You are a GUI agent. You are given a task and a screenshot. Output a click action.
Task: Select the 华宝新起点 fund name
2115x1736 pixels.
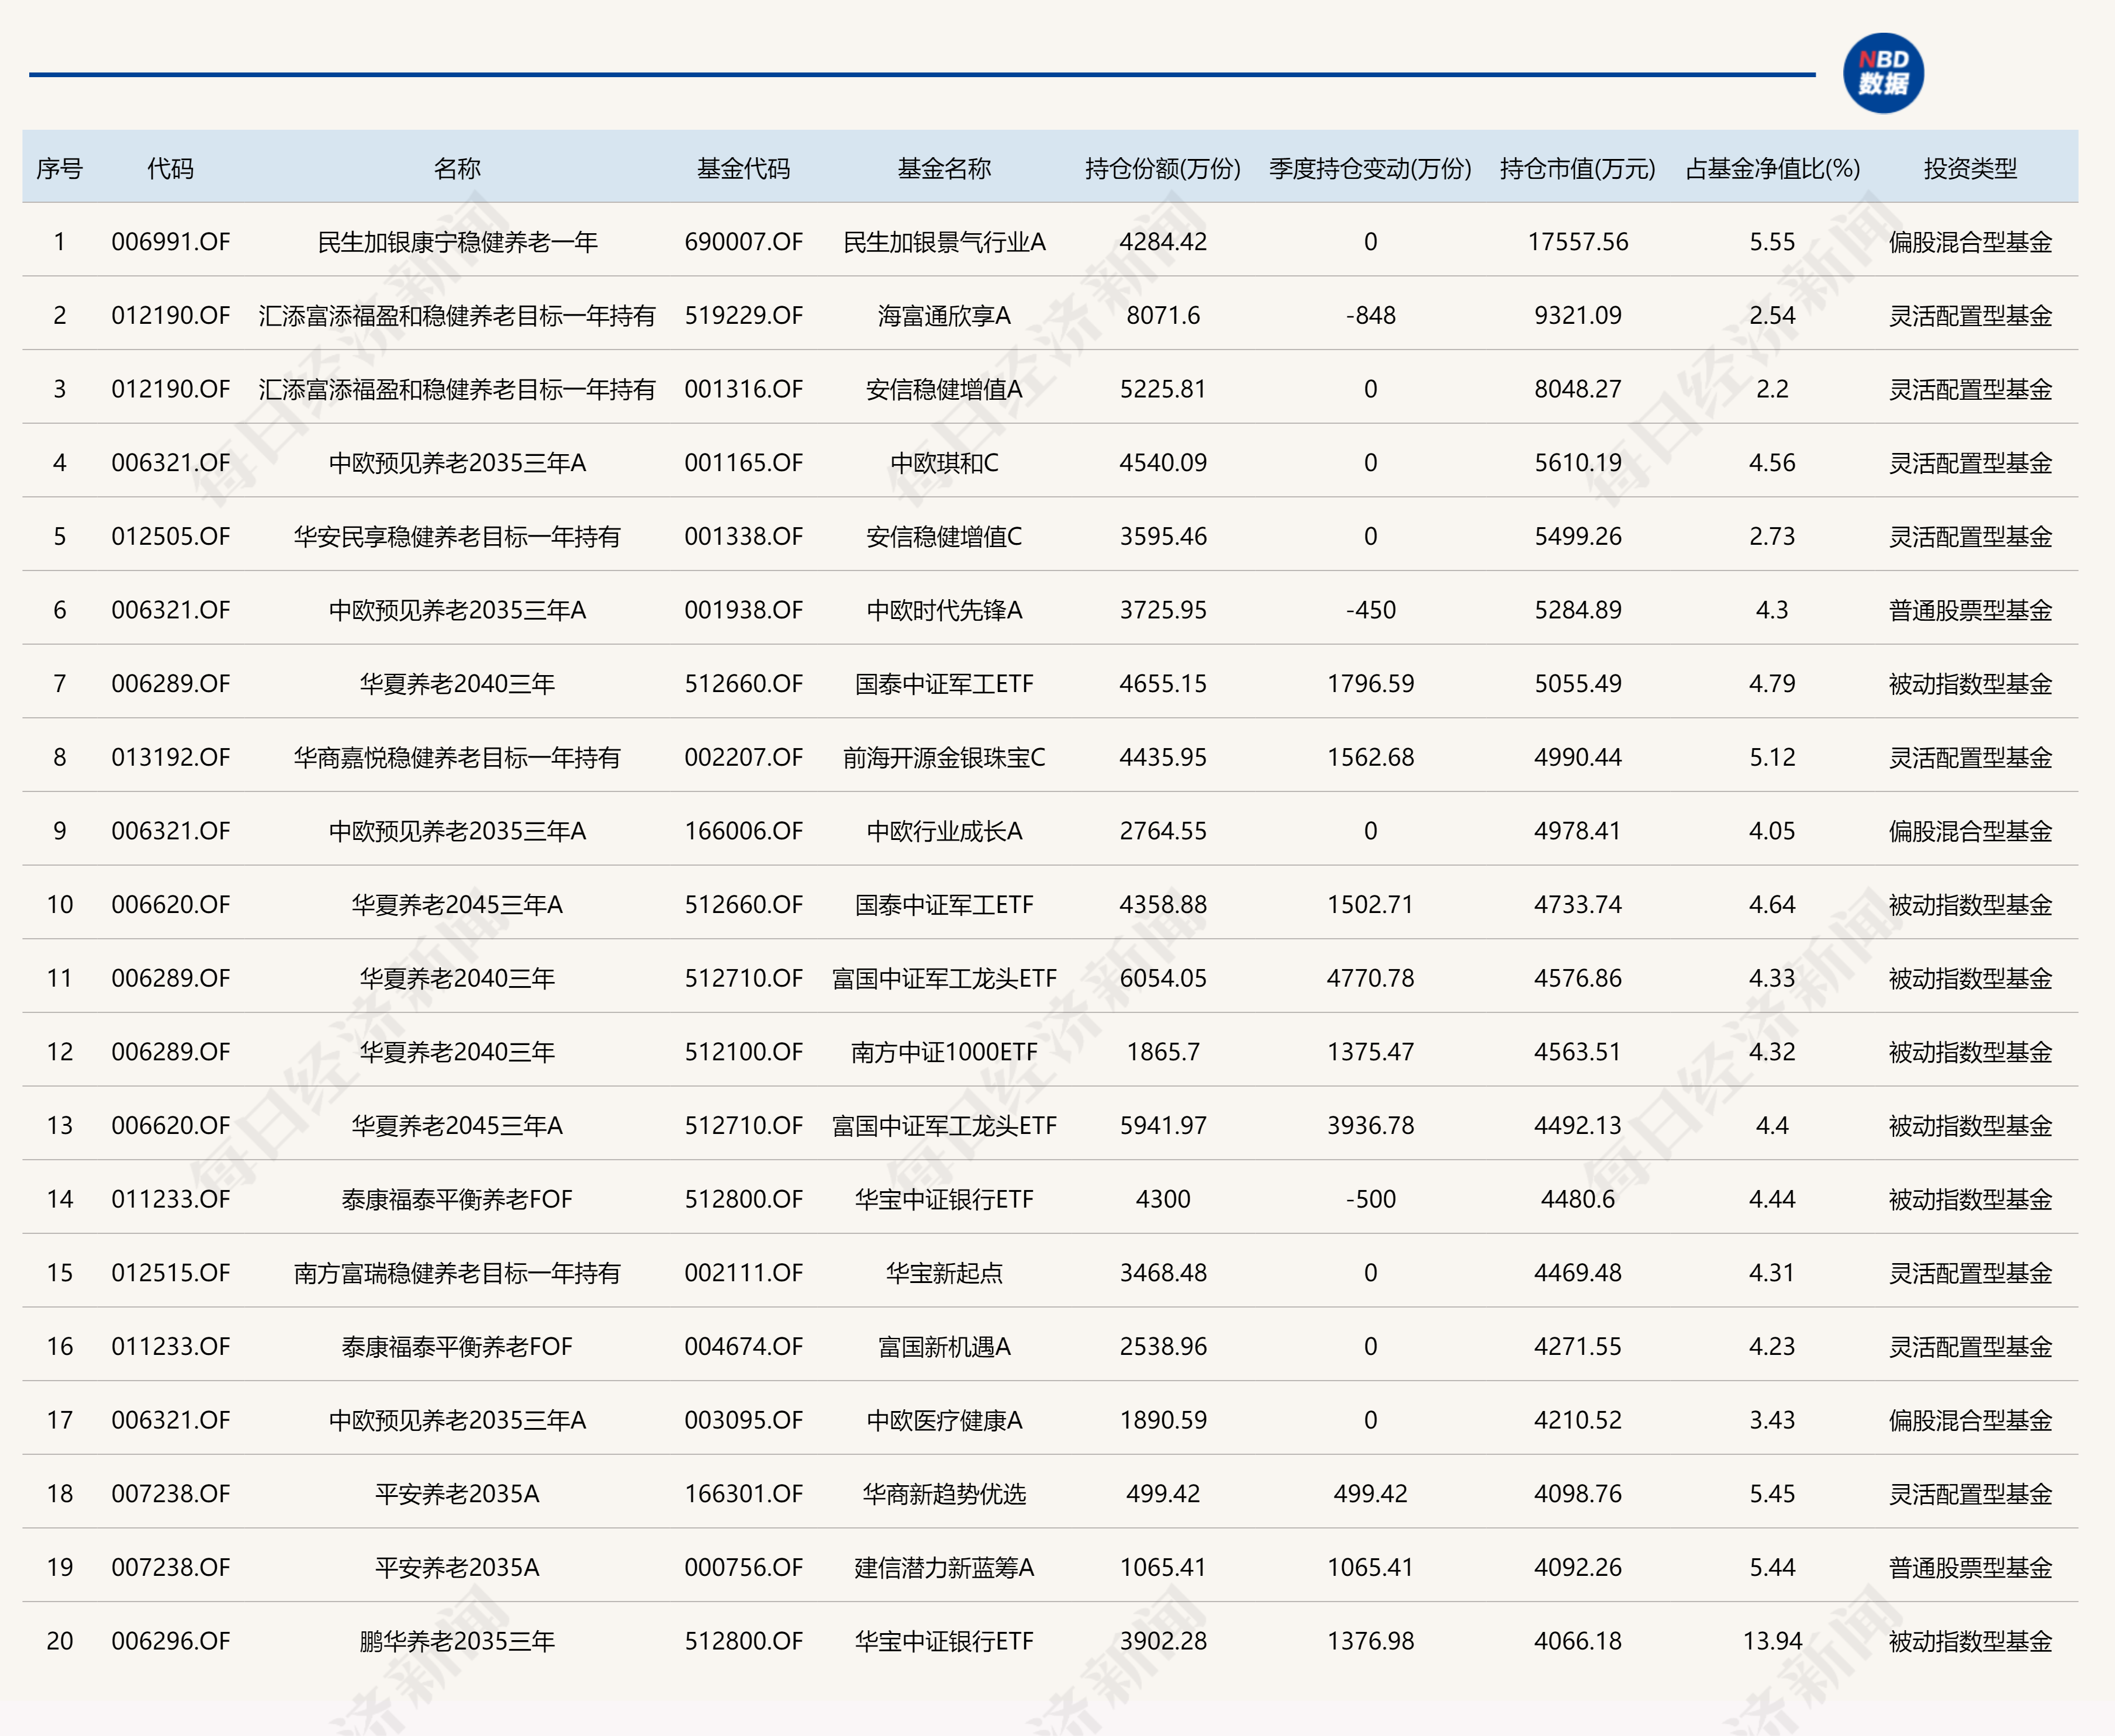pos(944,1273)
